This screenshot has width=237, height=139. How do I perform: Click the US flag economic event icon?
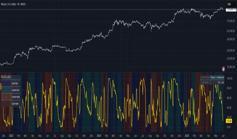224,69
